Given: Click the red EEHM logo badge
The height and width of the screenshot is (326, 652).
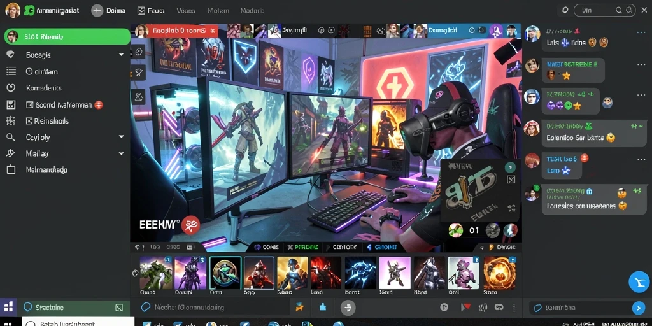Looking at the screenshot, I should (x=191, y=225).
